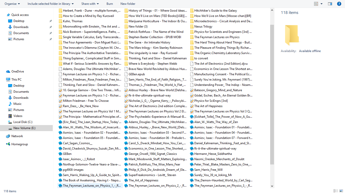
Task: Click the Burn toolbar button
Action: tap(110, 4)
